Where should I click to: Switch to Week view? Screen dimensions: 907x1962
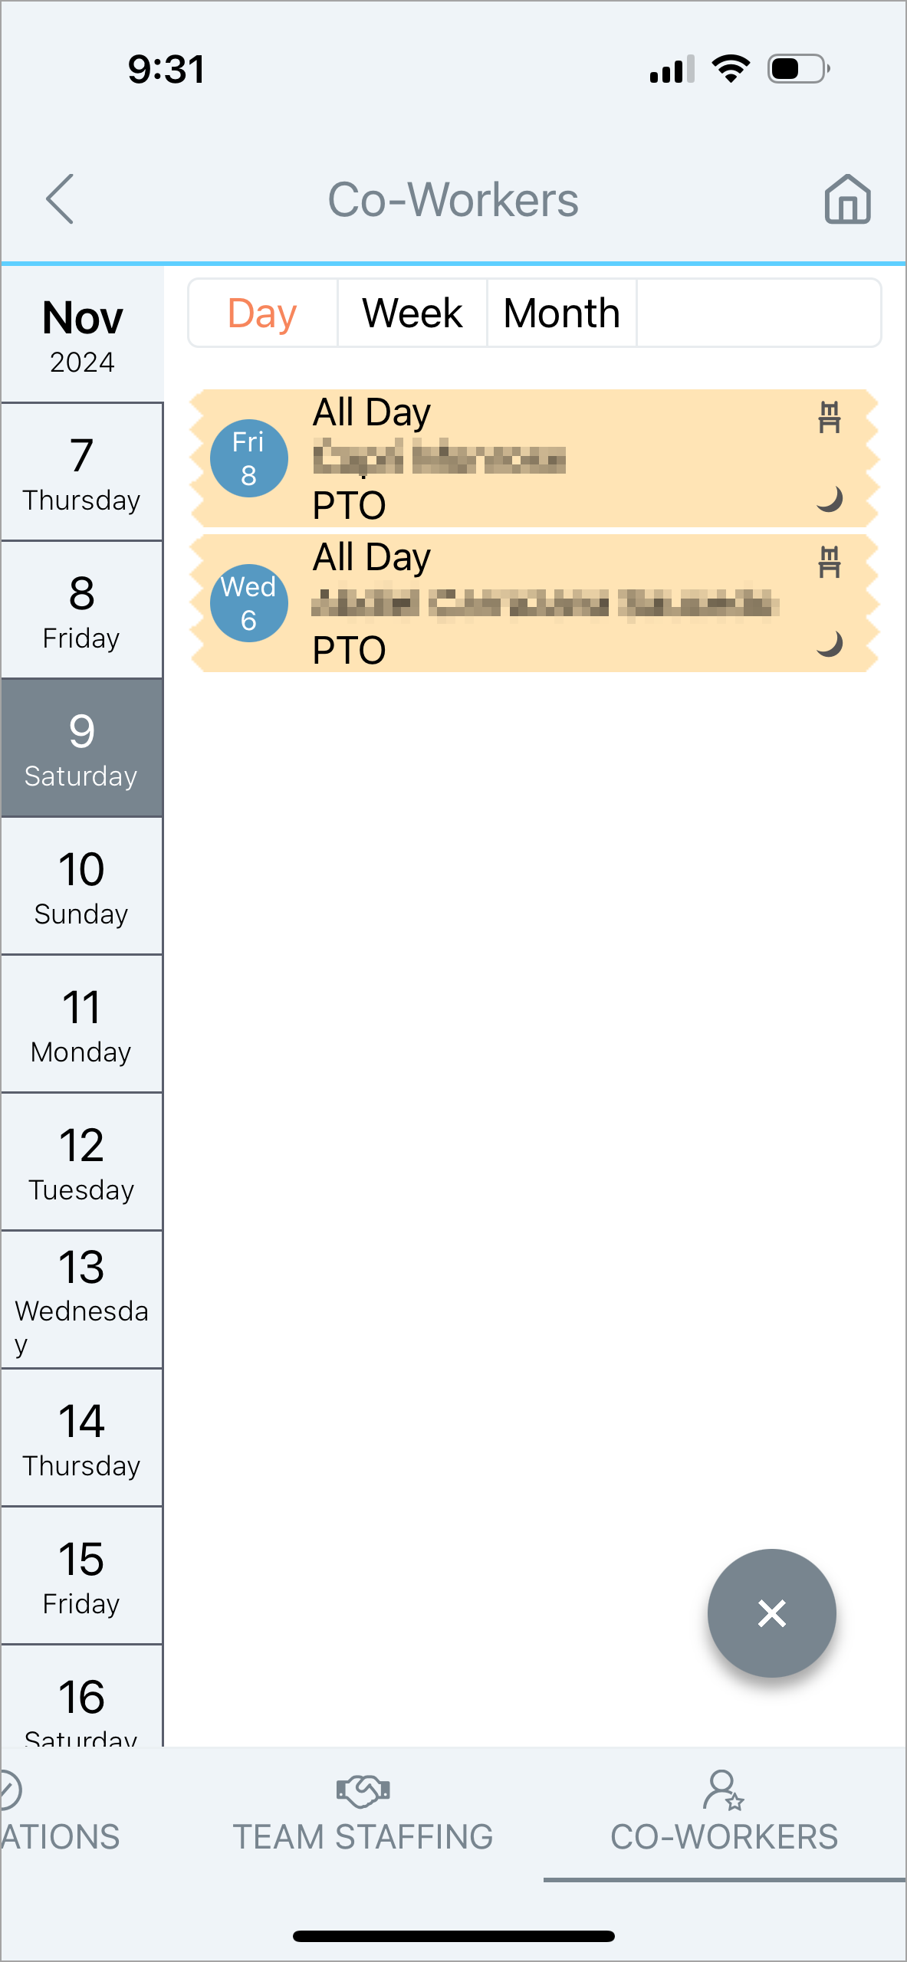point(412,313)
